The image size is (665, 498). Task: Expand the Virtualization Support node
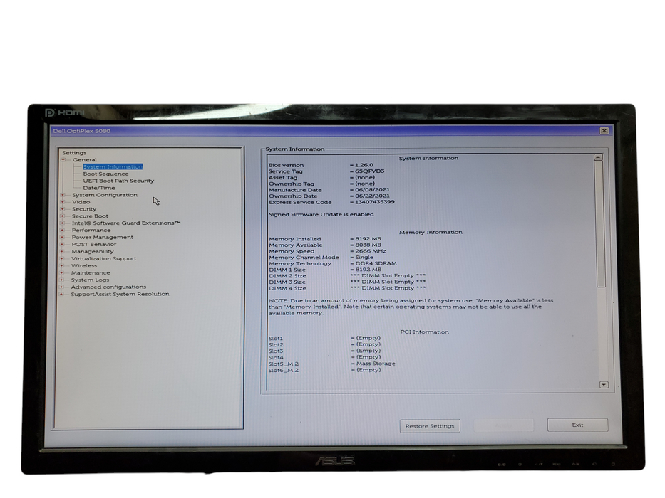coord(62,258)
